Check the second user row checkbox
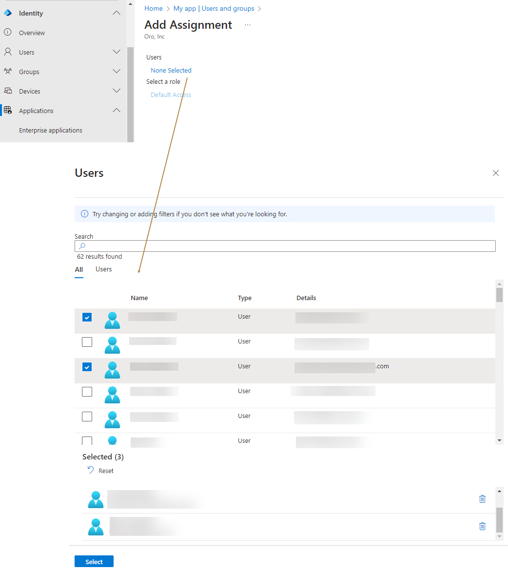 click(x=87, y=342)
